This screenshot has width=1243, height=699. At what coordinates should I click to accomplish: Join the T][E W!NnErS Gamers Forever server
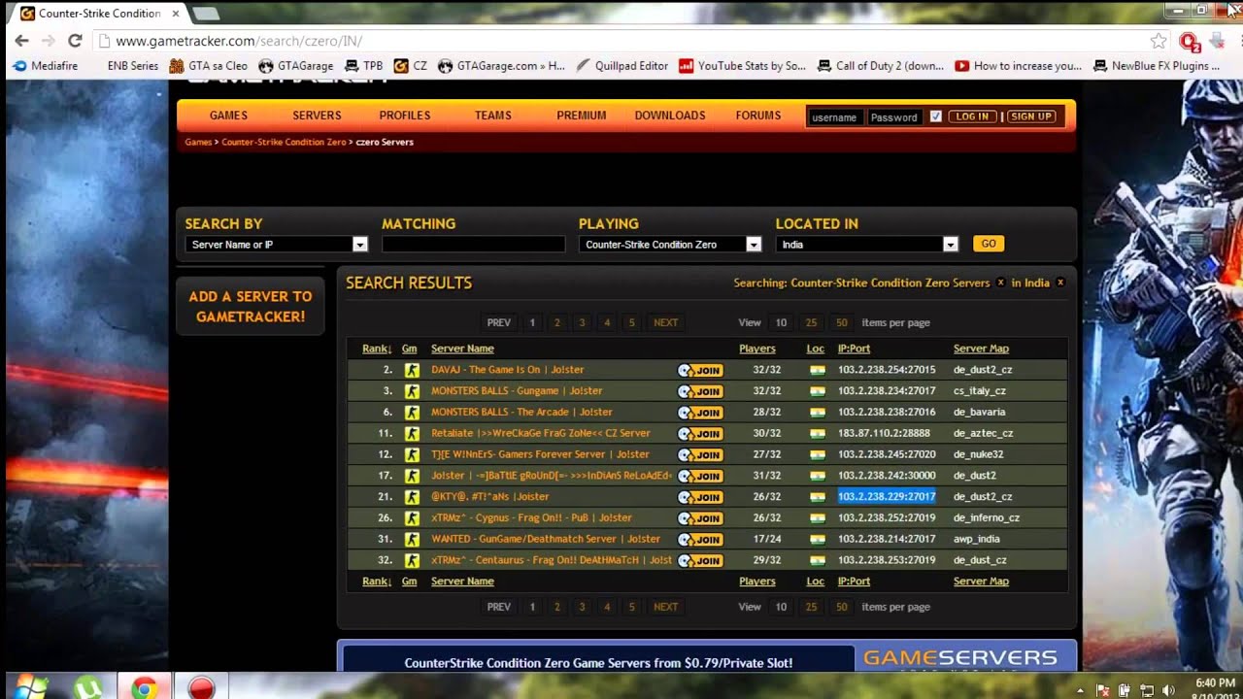(700, 454)
